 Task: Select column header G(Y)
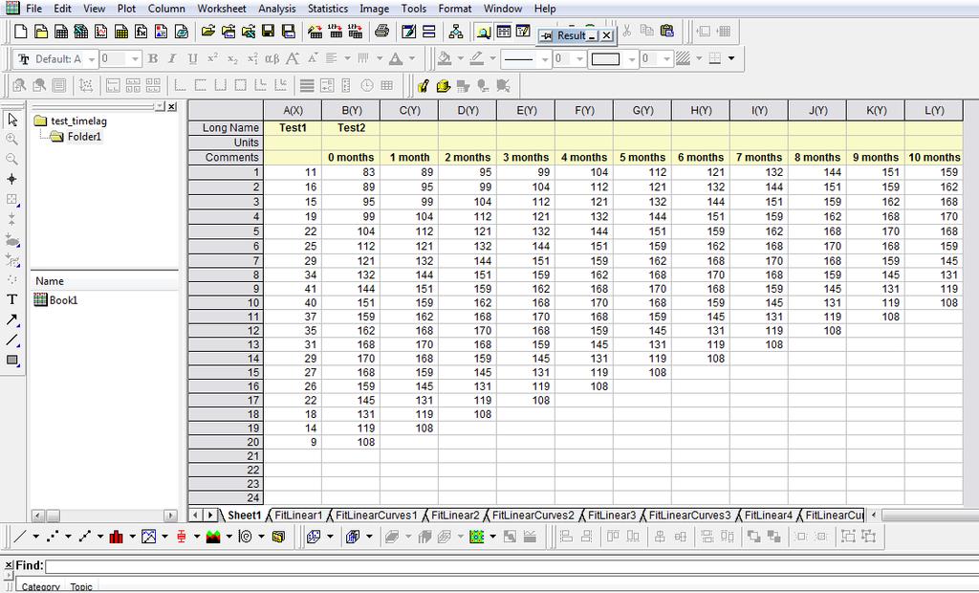(x=642, y=110)
